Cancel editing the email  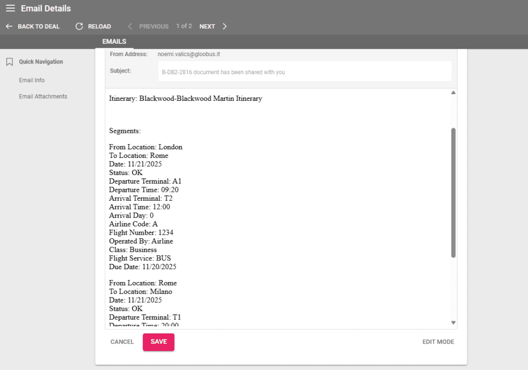[x=122, y=342]
